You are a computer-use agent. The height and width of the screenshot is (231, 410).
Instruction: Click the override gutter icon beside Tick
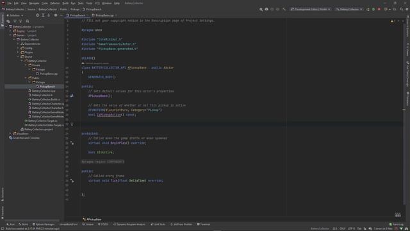72,181
